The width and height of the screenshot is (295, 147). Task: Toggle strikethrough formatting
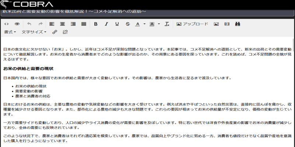pos(128,24)
